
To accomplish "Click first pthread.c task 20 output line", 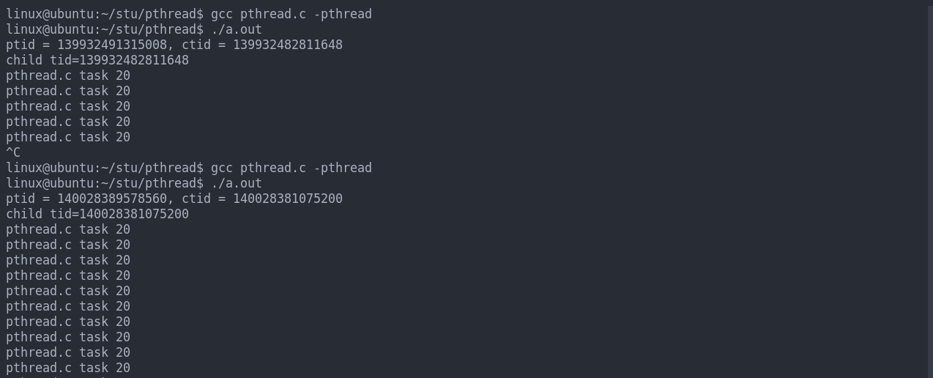I will point(68,75).
